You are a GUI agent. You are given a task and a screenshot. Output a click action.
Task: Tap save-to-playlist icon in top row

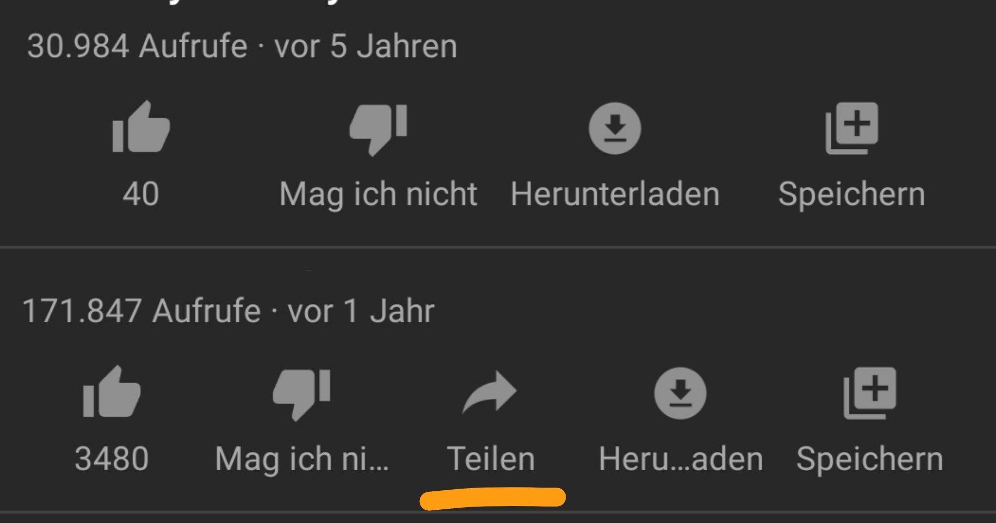852,128
